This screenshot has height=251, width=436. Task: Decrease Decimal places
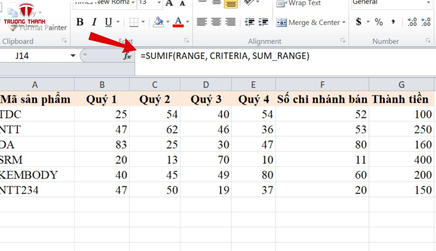coord(426,22)
